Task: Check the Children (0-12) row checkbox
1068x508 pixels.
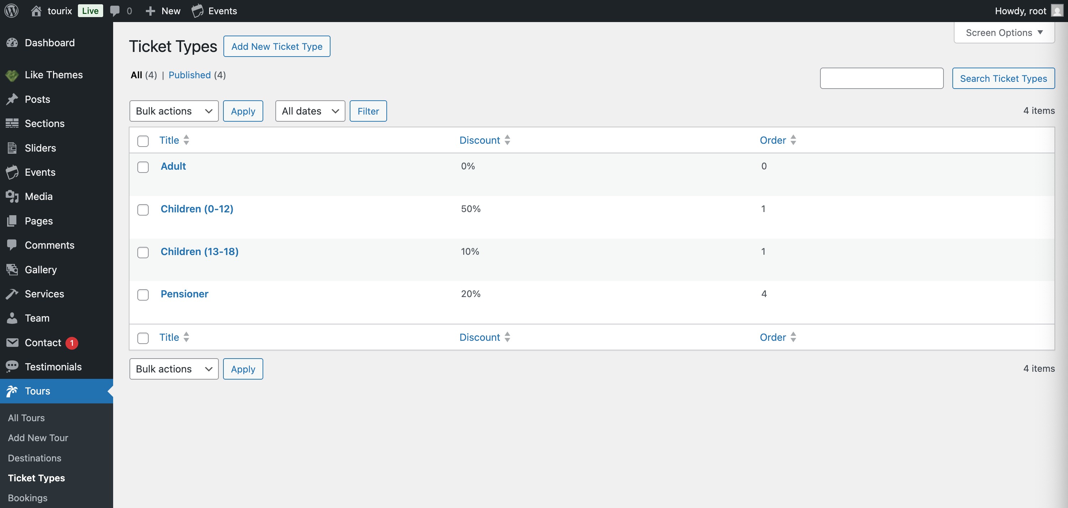Action: point(143,210)
